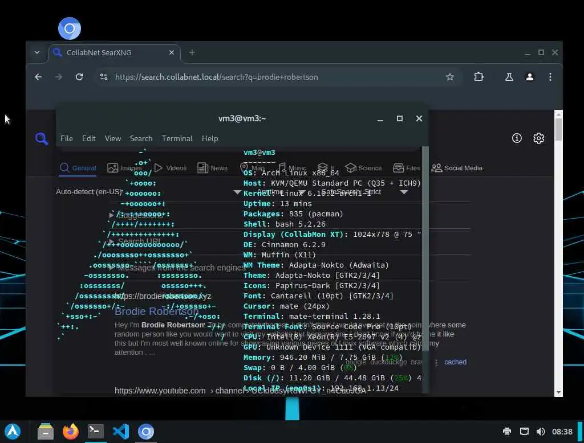
Task: Open the terminal Search menu
Action: click(141, 138)
